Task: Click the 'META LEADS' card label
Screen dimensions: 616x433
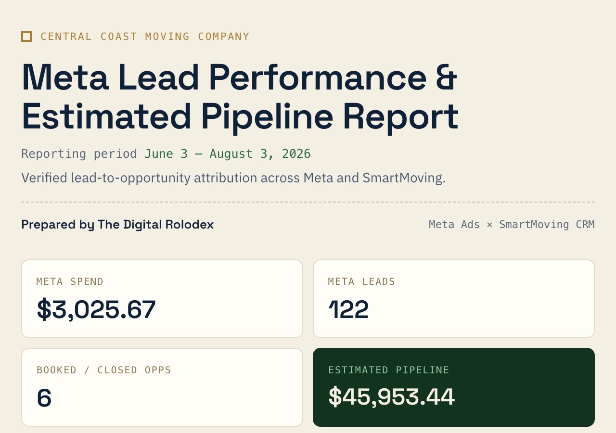Action: (361, 282)
